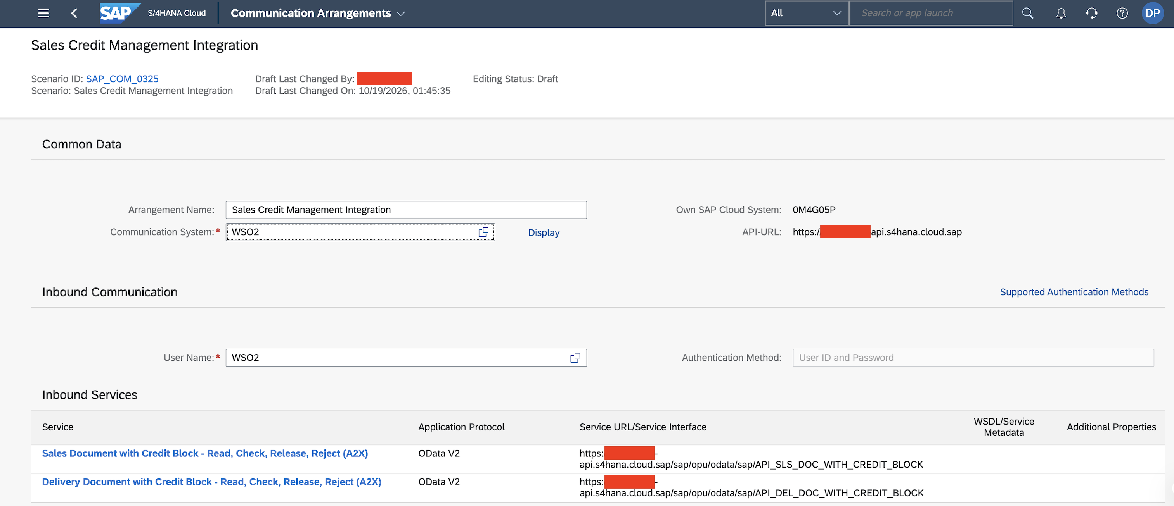Open value help for User Name
This screenshot has width=1174, height=506.
click(575, 358)
